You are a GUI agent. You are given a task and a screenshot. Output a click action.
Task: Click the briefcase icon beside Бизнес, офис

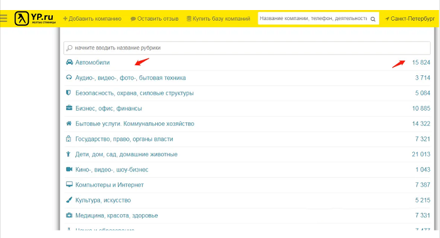click(x=69, y=108)
